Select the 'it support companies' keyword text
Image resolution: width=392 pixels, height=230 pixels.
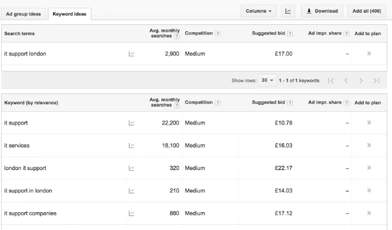tap(30, 213)
